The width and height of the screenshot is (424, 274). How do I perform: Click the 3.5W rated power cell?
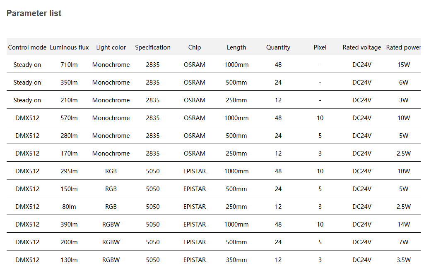[404, 260]
